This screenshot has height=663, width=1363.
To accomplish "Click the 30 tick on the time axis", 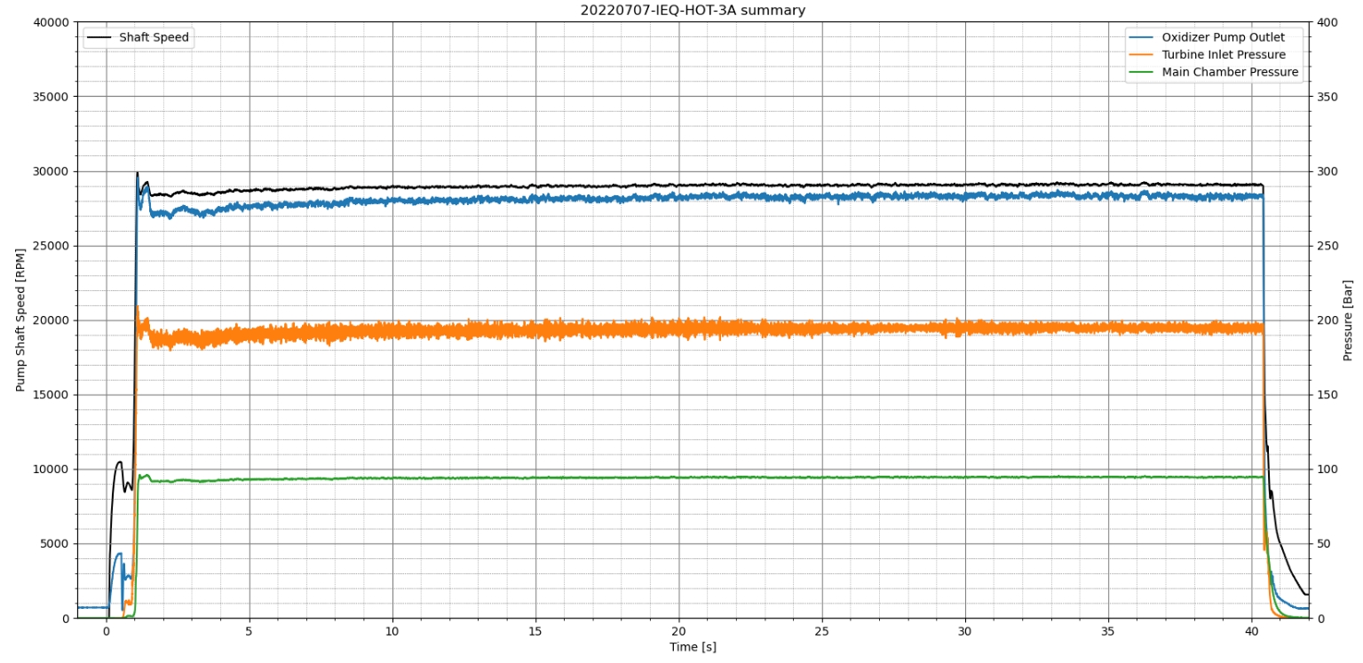I will point(965,631).
